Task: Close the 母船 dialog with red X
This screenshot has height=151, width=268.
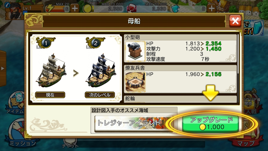Action: click(235, 21)
